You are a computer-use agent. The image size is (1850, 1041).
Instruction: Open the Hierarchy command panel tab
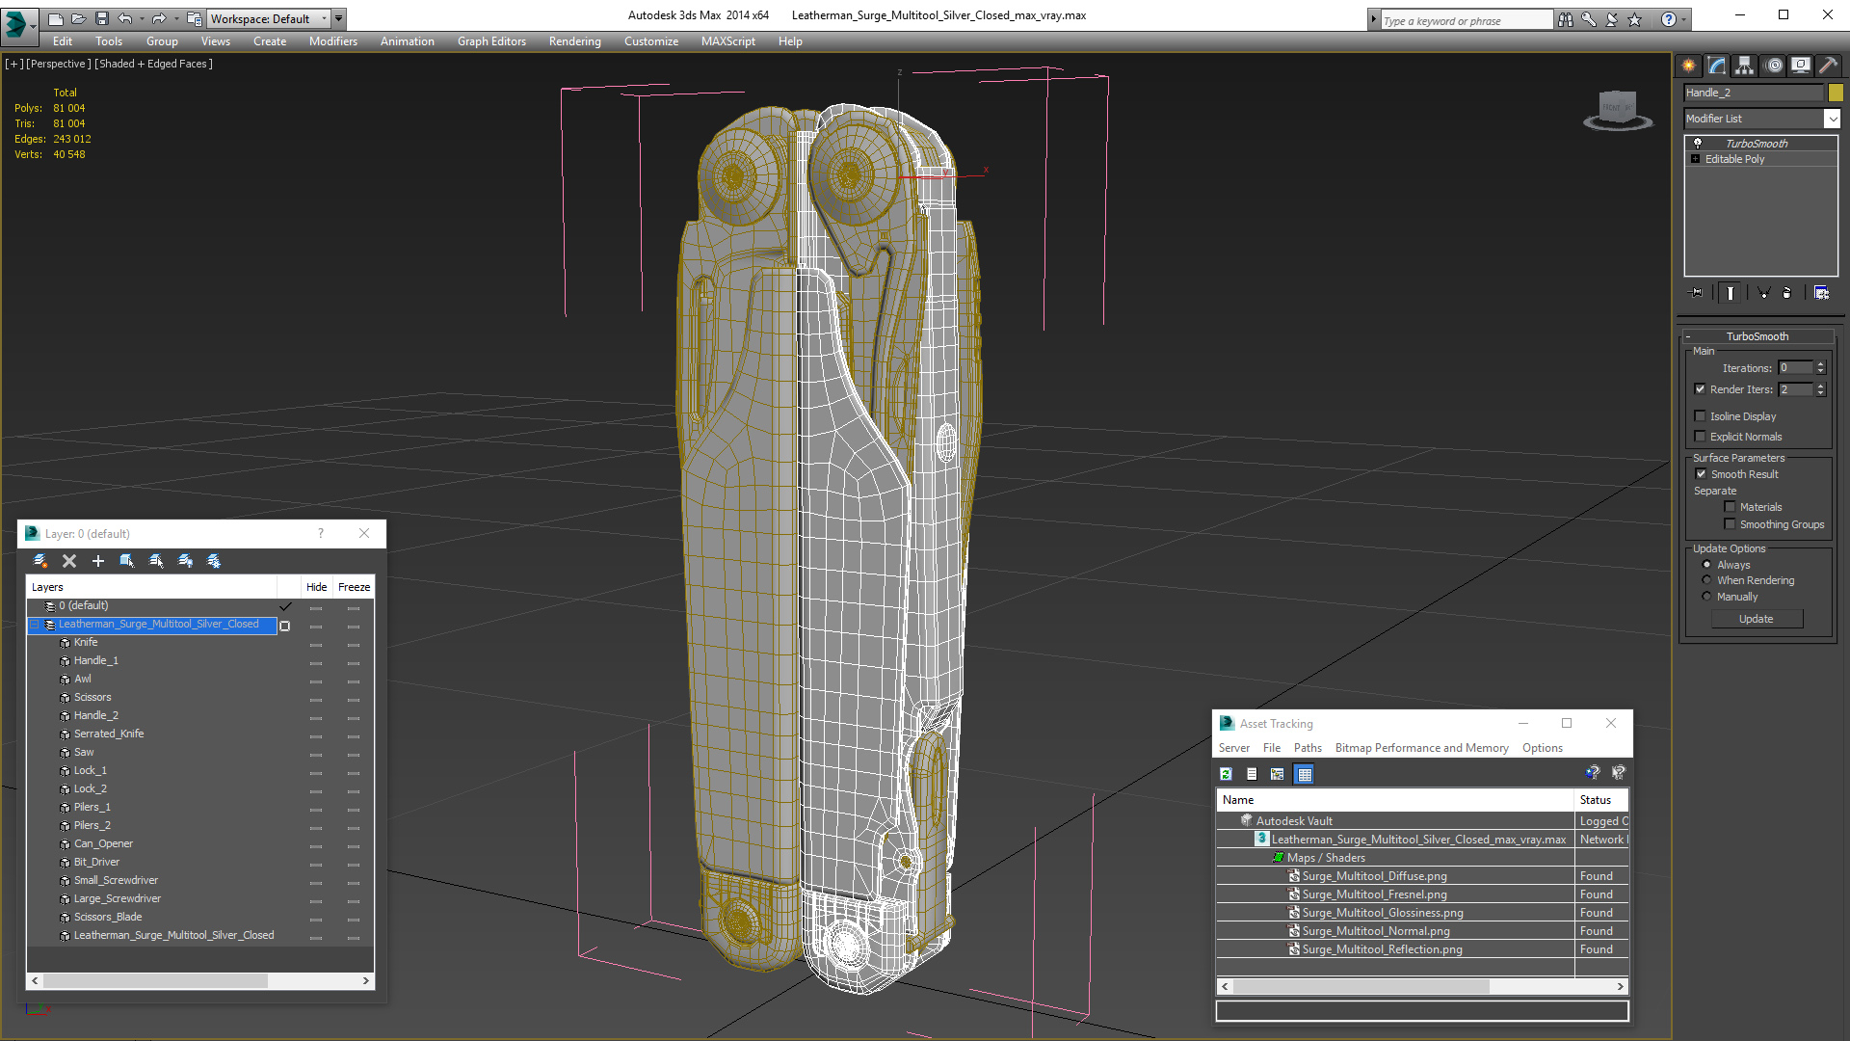coord(1744,66)
